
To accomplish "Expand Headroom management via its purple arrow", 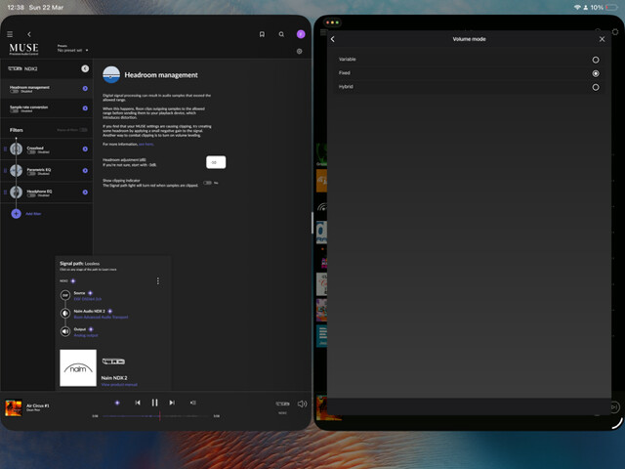I will pos(85,89).
